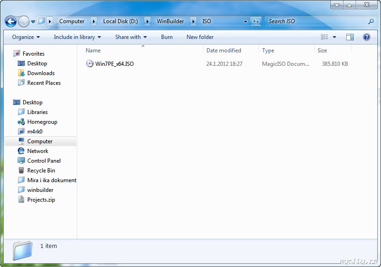
Task: Create a New folder
Action: point(200,37)
